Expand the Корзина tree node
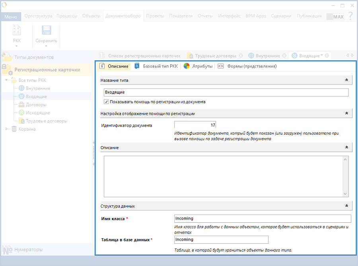The image size is (358, 266). (x=7, y=129)
